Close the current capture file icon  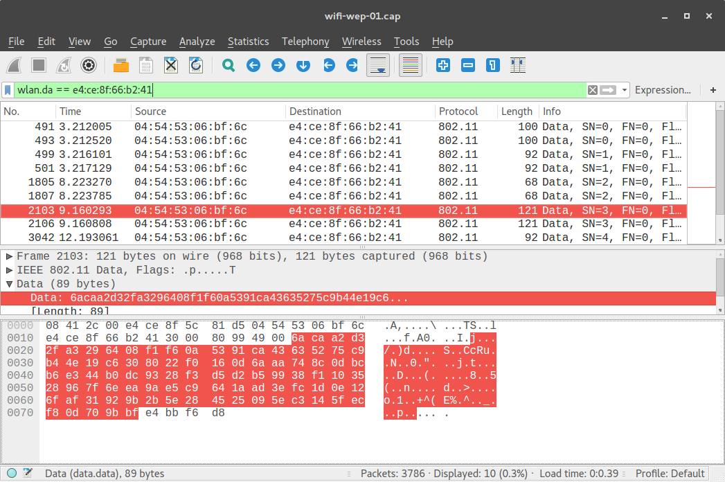click(x=170, y=65)
